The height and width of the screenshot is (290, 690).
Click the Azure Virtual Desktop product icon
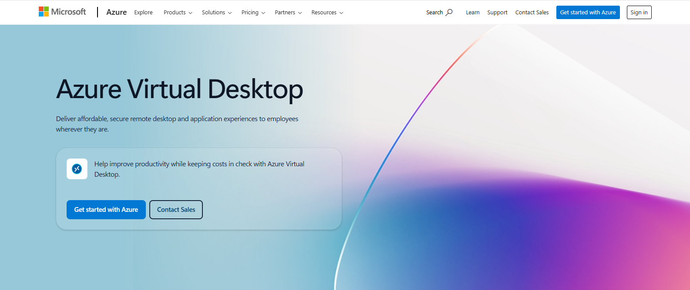pos(77,169)
